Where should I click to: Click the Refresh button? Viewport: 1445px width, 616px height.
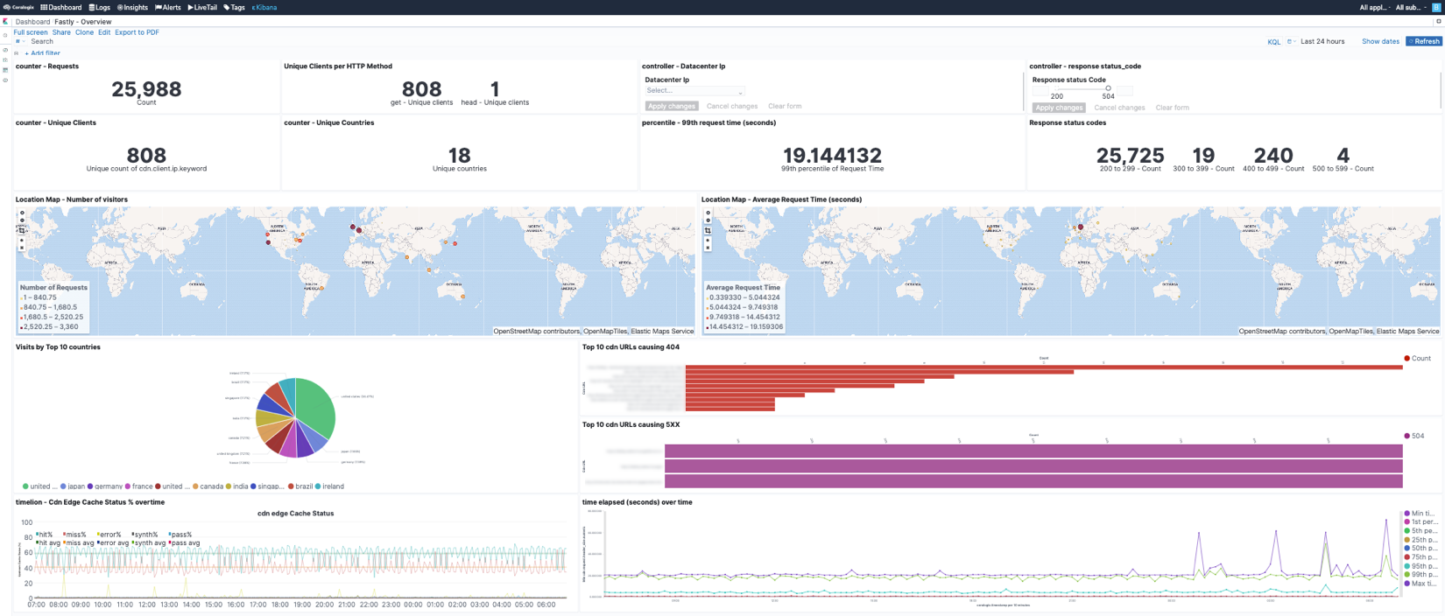(1423, 41)
